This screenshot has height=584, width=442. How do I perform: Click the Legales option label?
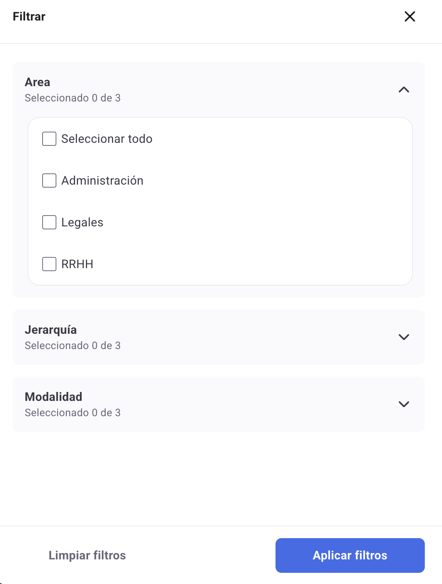tap(82, 222)
